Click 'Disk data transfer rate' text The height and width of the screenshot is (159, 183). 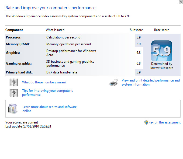coord(62,72)
